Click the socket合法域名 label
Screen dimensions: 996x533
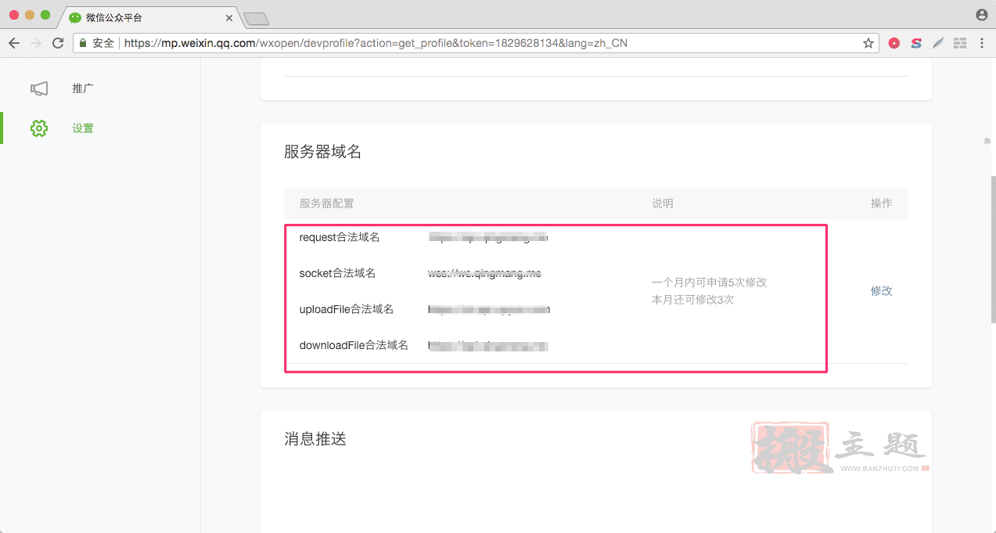(x=337, y=273)
